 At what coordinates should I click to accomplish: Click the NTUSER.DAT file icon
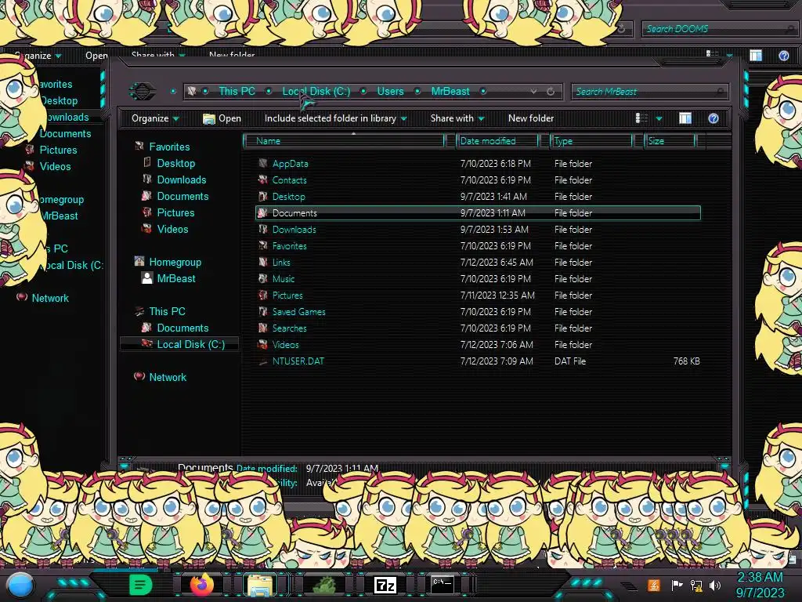tap(263, 361)
